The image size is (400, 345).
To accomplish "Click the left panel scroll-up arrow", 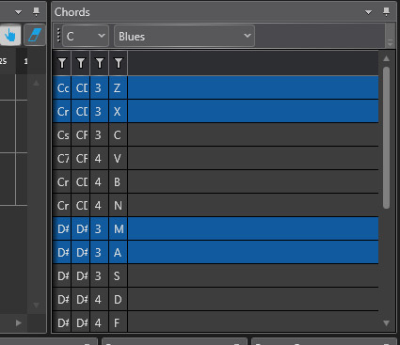I will (36, 83).
